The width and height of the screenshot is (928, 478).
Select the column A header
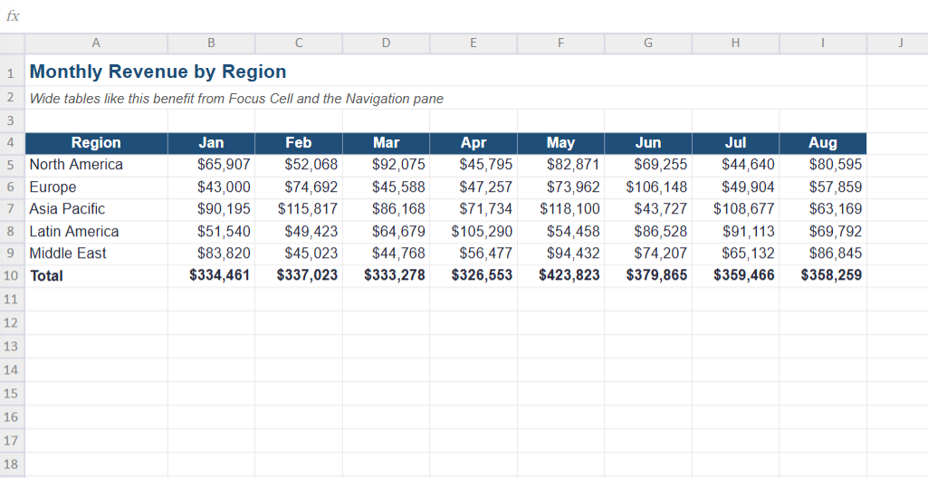[96, 43]
